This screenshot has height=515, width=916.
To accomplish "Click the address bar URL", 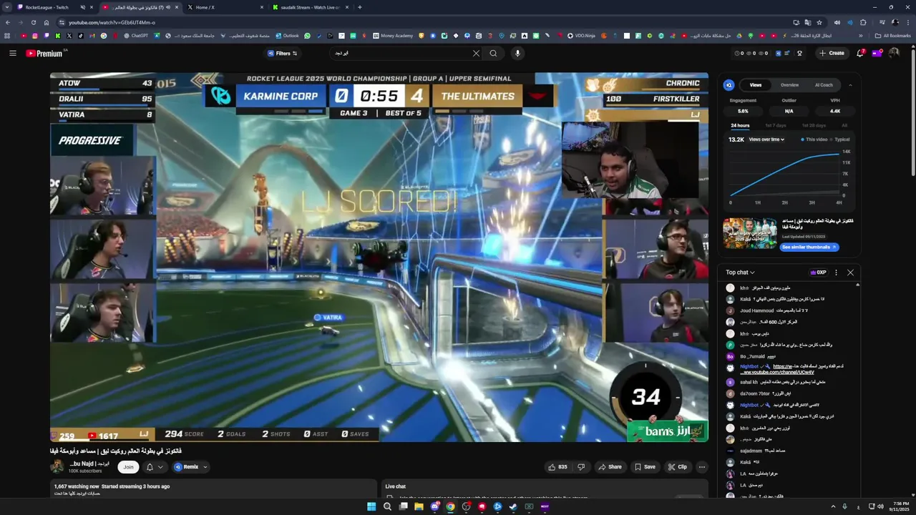I will [112, 22].
